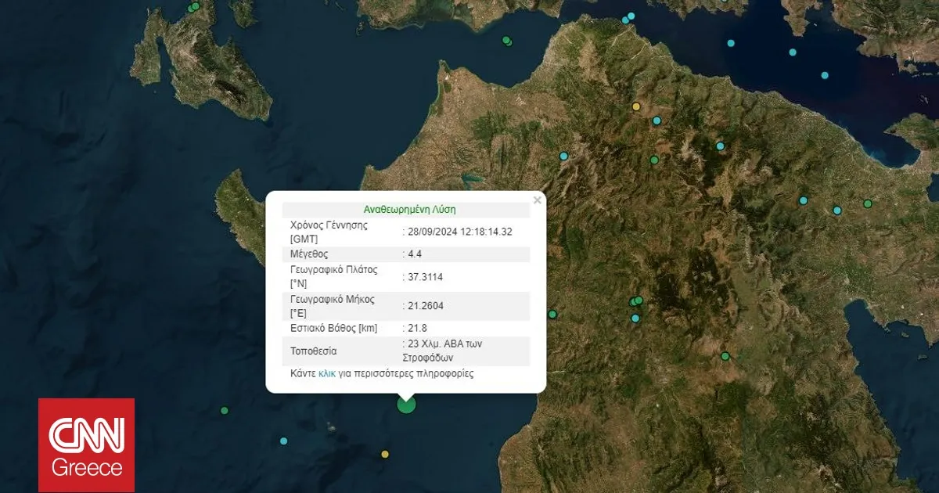
Task: Select the small green marker above CNN logo
Action: pos(225,410)
